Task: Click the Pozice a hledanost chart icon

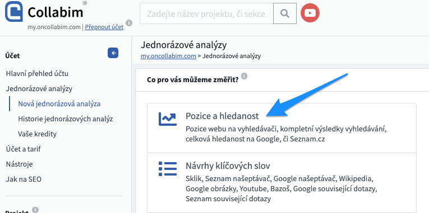Action: (168, 119)
